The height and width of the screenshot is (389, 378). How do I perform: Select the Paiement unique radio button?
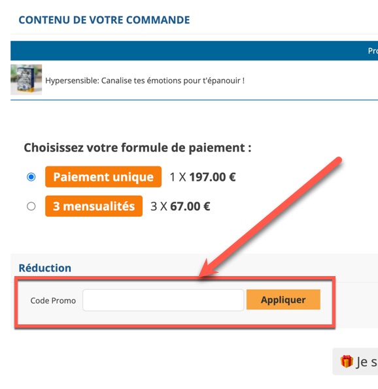(x=31, y=177)
